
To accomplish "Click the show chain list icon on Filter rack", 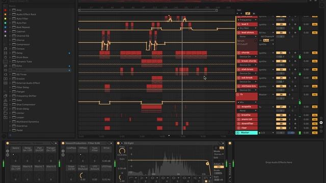I will [63, 155].
